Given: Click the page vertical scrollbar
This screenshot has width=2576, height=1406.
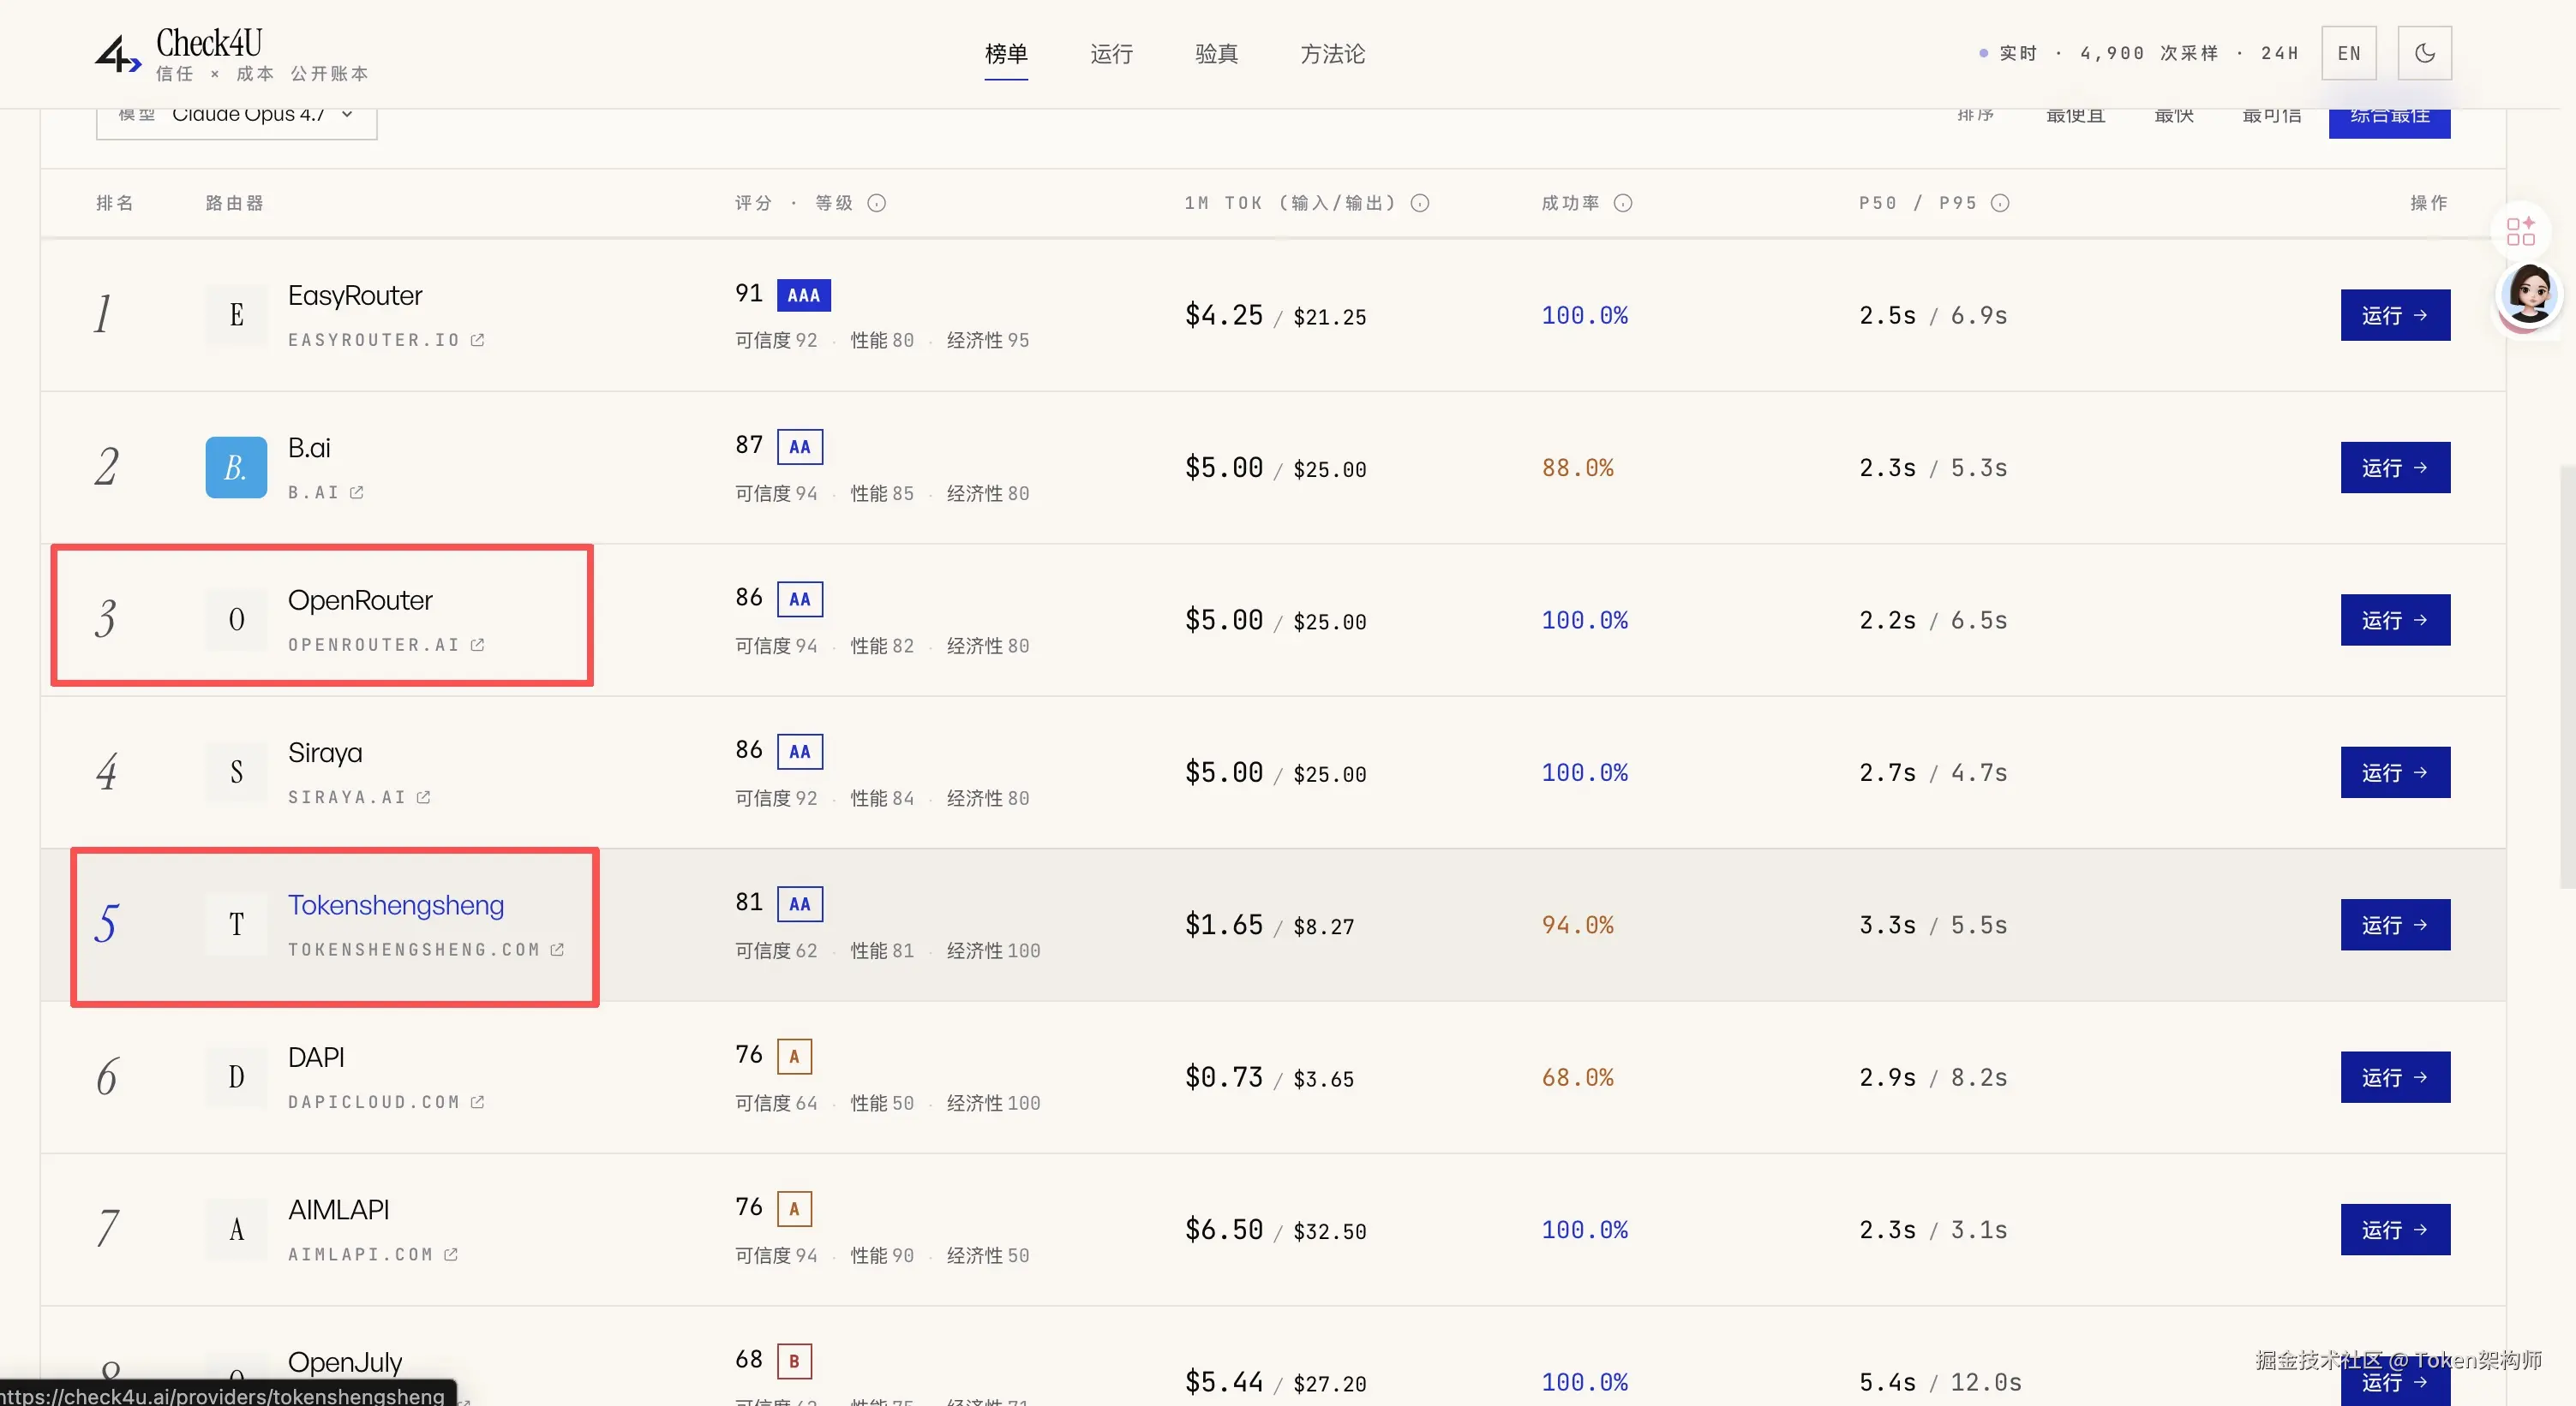Looking at the screenshot, I should tap(2567, 676).
